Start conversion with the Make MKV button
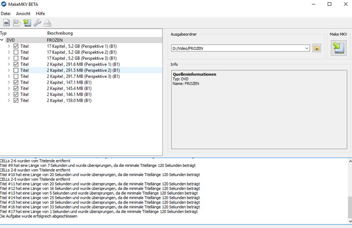The image size is (352, 228). click(338, 48)
